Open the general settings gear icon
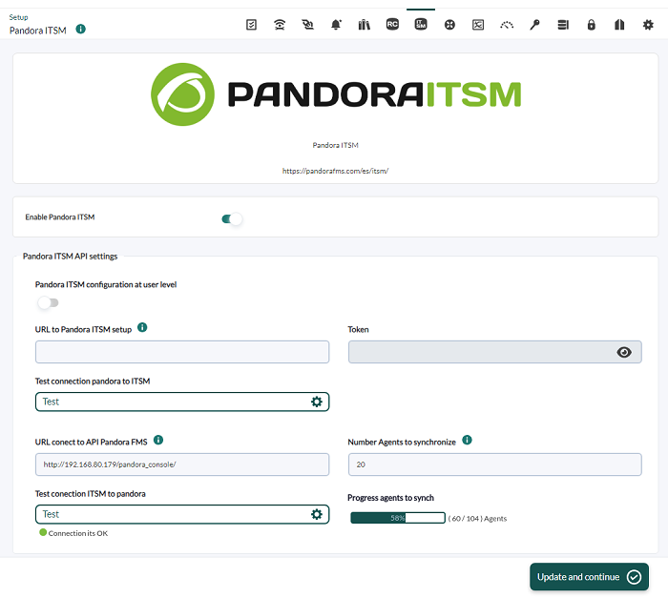 648,25
